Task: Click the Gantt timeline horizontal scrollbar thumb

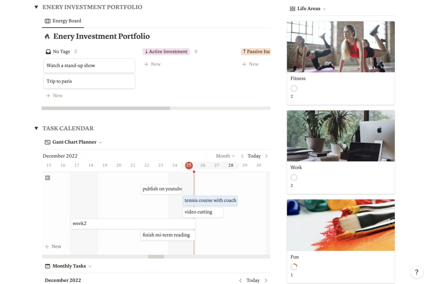Action: click(156, 257)
